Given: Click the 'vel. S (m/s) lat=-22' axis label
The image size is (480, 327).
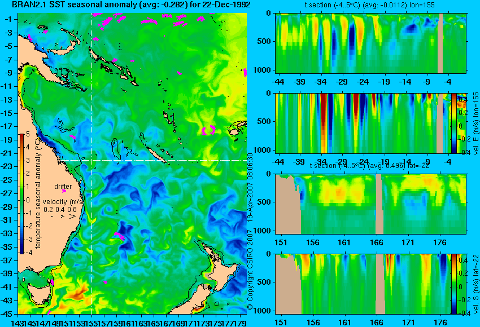Looking at the screenshot, I should point(476,284).
